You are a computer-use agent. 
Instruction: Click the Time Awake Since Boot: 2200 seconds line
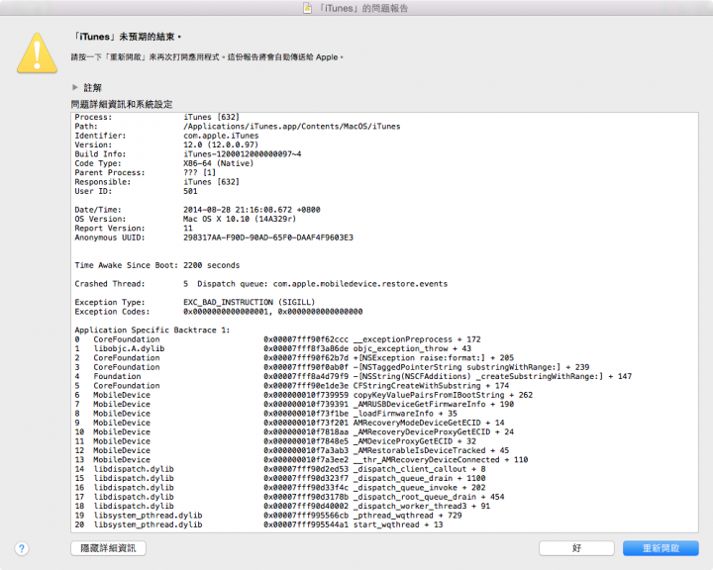[156, 265]
